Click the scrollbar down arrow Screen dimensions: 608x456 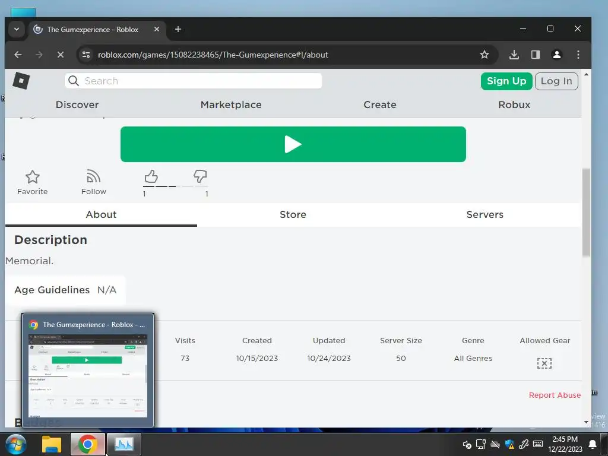586,422
